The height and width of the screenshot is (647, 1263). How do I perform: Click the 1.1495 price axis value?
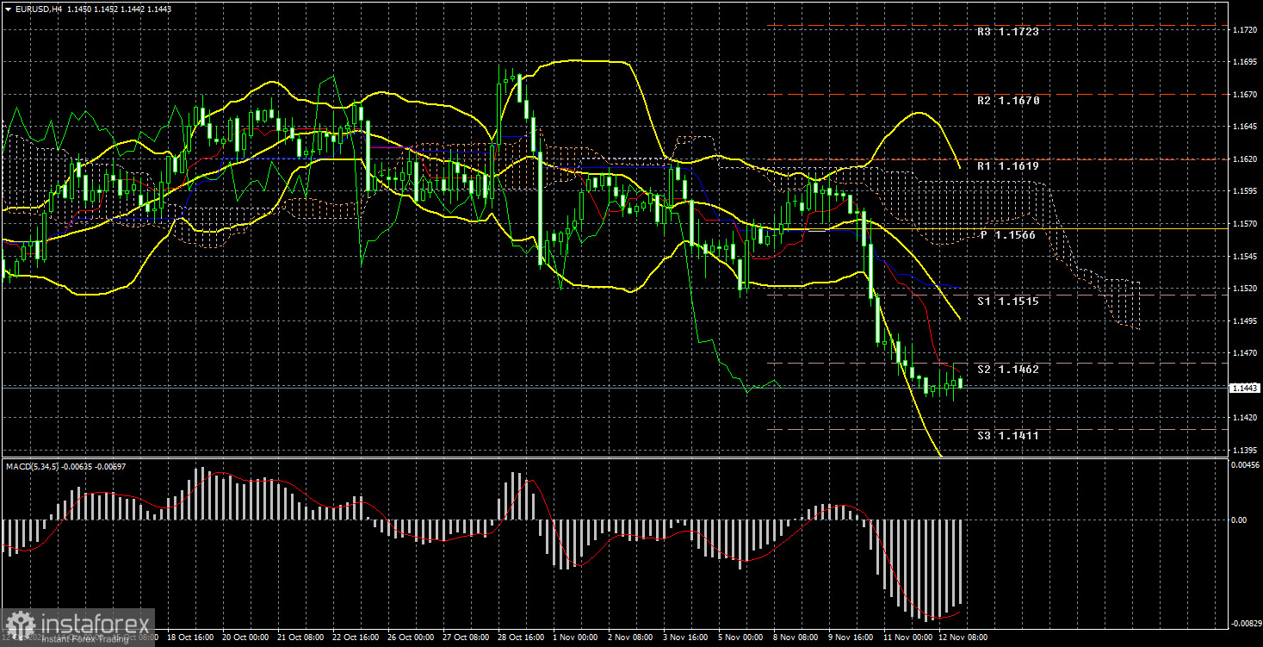(1246, 321)
